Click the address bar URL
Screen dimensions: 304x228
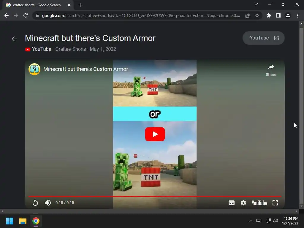(x=141, y=15)
